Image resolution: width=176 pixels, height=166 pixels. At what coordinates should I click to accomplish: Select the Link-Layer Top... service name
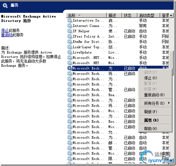[x=88, y=47]
